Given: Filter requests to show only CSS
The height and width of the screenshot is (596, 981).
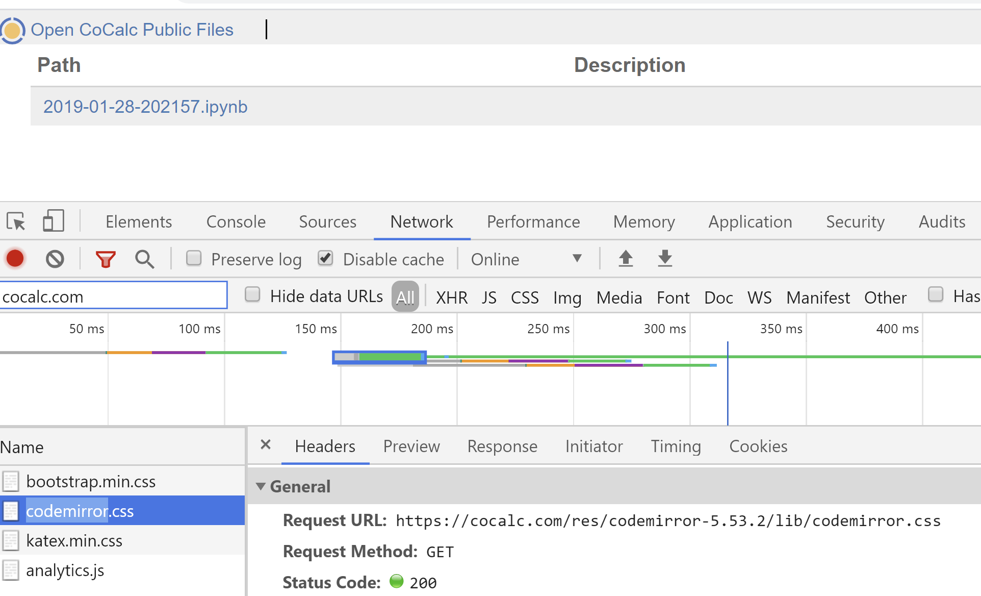Looking at the screenshot, I should click(x=525, y=297).
